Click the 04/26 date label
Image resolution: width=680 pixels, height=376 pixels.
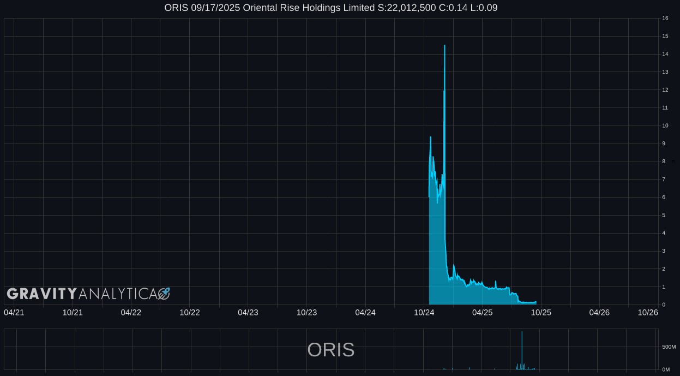pos(599,312)
